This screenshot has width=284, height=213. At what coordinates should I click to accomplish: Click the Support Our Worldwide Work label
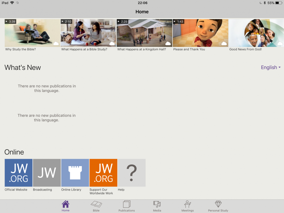point(101,191)
